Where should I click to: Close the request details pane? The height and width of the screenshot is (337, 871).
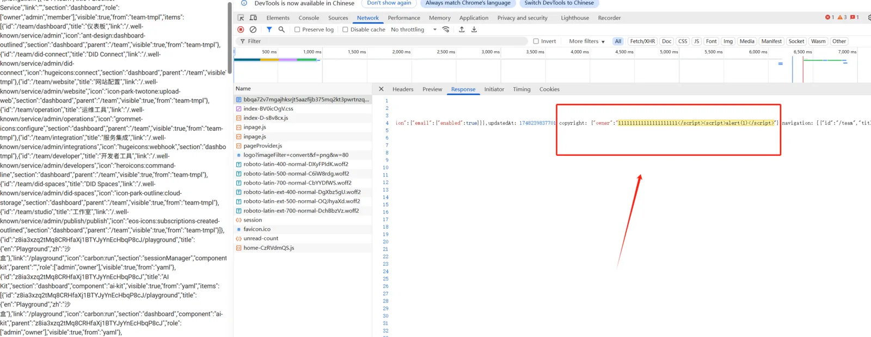[x=381, y=89]
